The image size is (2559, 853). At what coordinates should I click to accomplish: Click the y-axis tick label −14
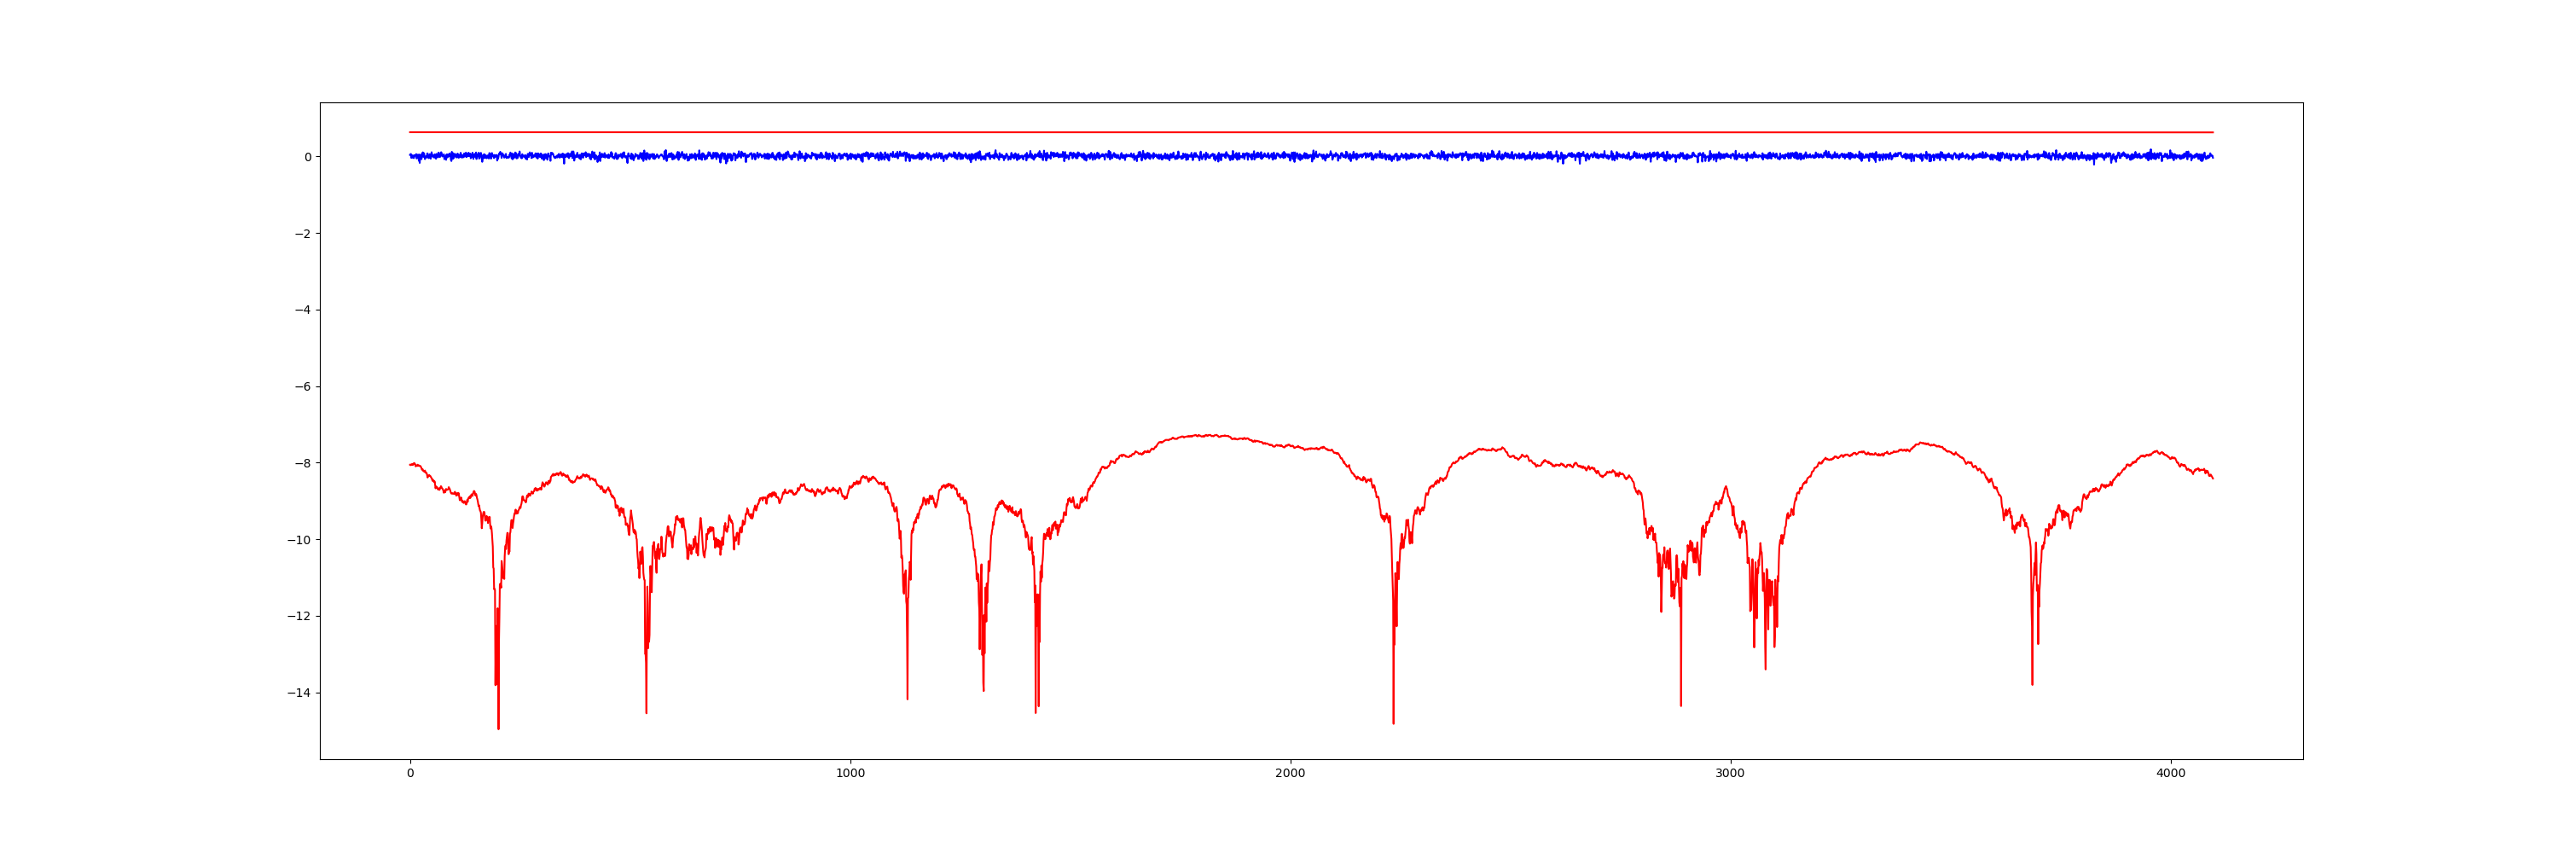pyautogui.click(x=299, y=693)
